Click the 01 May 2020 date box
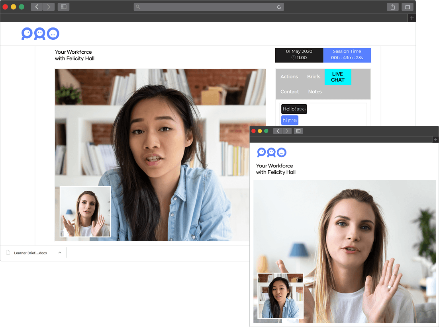439x327 pixels. tap(299, 55)
